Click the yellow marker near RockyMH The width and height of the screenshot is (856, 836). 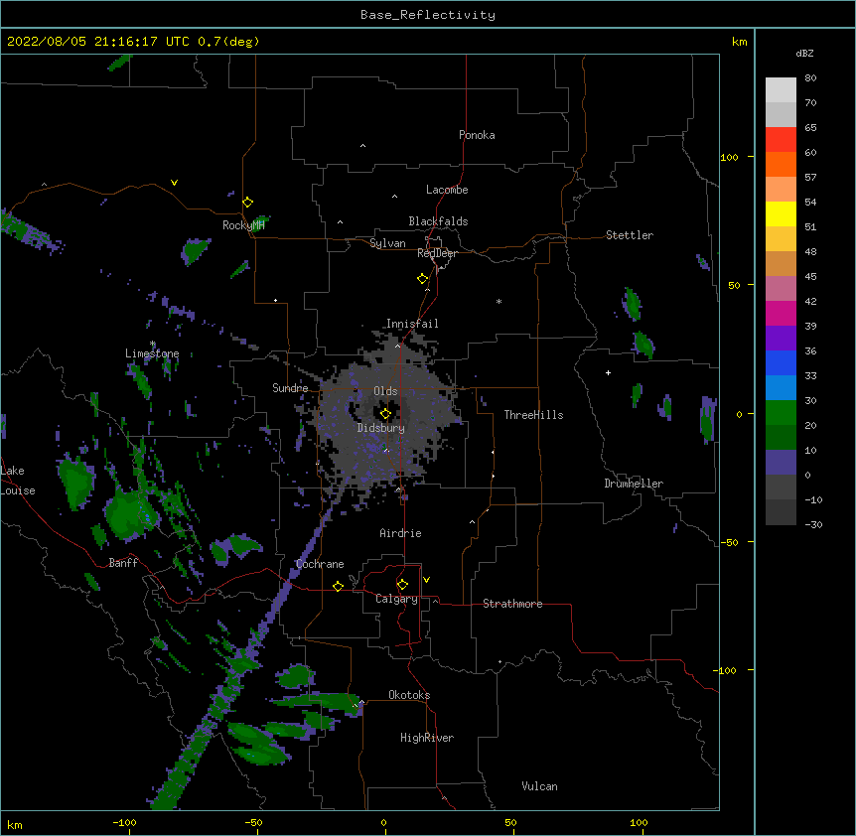(247, 203)
